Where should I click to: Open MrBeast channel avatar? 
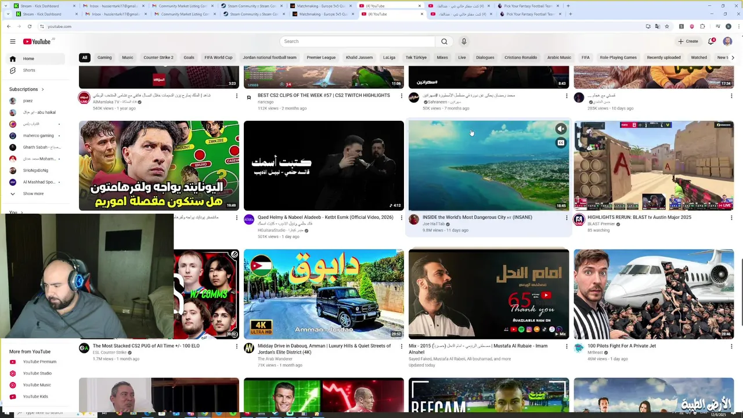[x=579, y=348]
